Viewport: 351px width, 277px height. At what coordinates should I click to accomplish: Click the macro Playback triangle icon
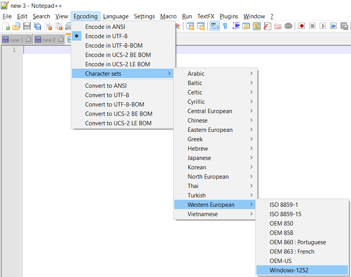click(323, 26)
